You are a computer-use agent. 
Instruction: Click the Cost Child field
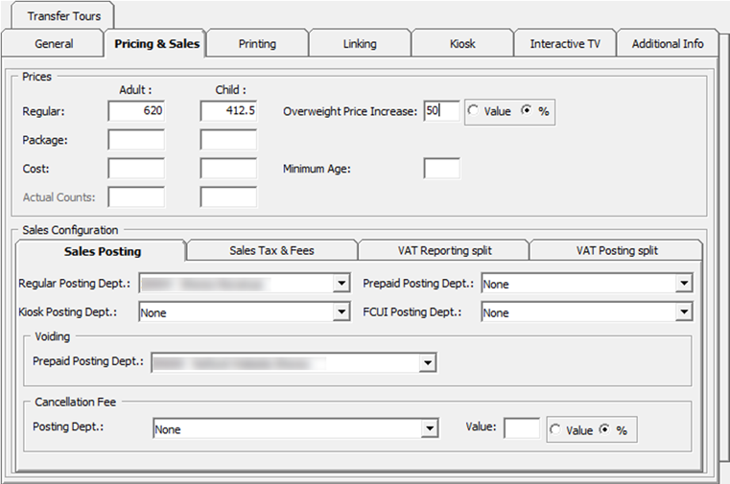(228, 169)
